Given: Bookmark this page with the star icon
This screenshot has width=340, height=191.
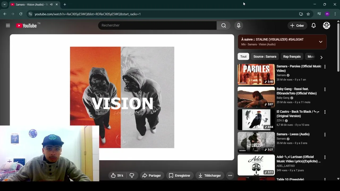Looking at the screenshot, I should click(x=308, y=14).
